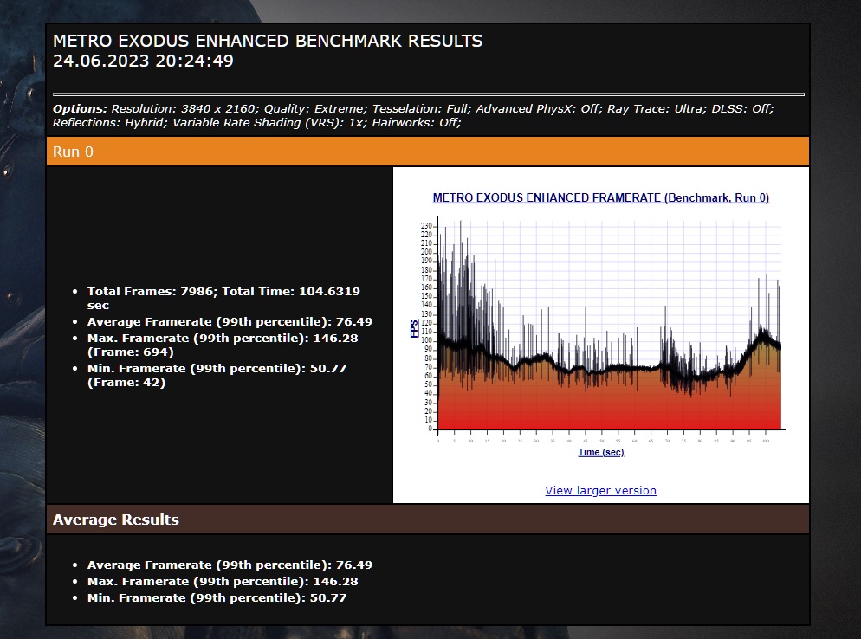
Task: Open the View larger version link
Action: point(600,491)
